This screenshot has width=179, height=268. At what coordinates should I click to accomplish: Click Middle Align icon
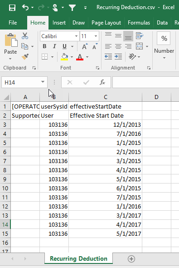coord(118,36)
